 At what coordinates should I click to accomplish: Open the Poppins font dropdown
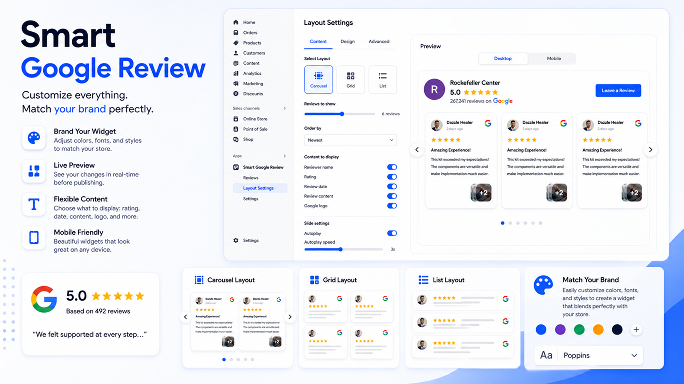[589, 355]
